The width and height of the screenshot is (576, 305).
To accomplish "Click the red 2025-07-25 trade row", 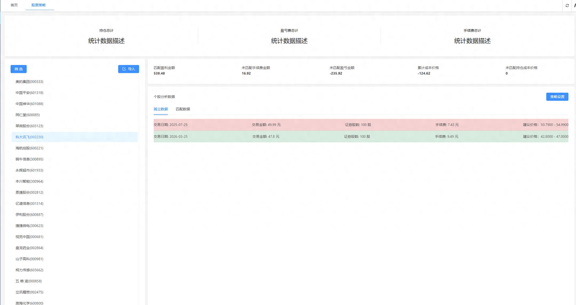I will pos(361,125).
